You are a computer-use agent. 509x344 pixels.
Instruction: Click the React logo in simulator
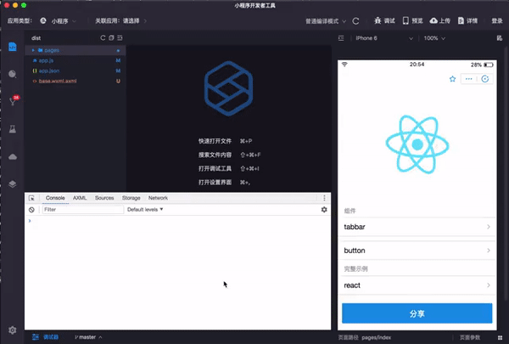pos(417,144)
